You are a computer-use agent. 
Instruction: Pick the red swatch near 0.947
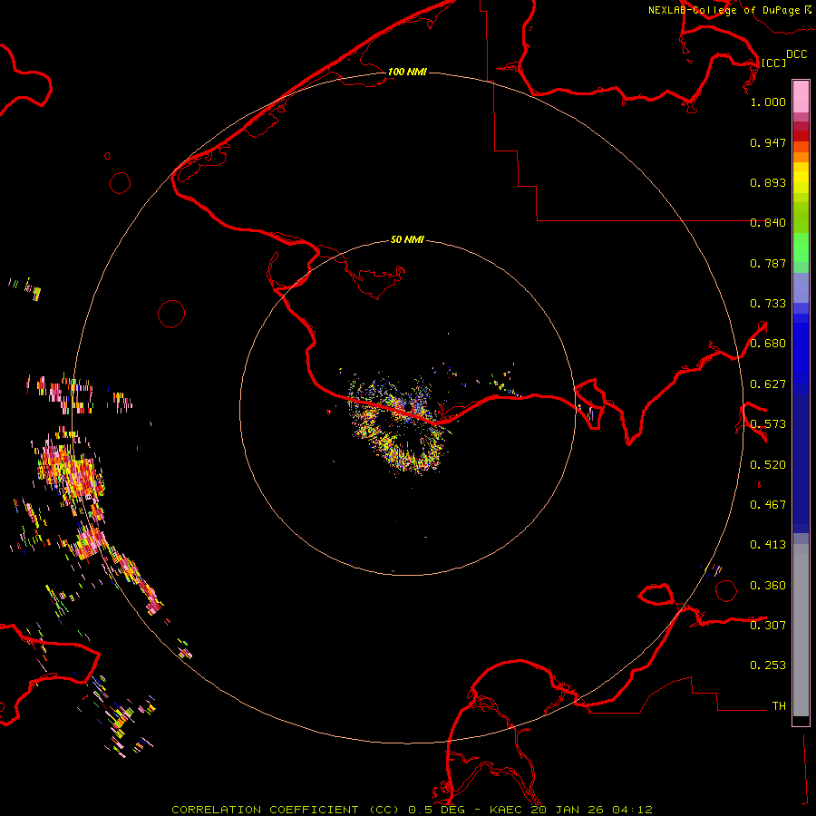click(801, 134)
